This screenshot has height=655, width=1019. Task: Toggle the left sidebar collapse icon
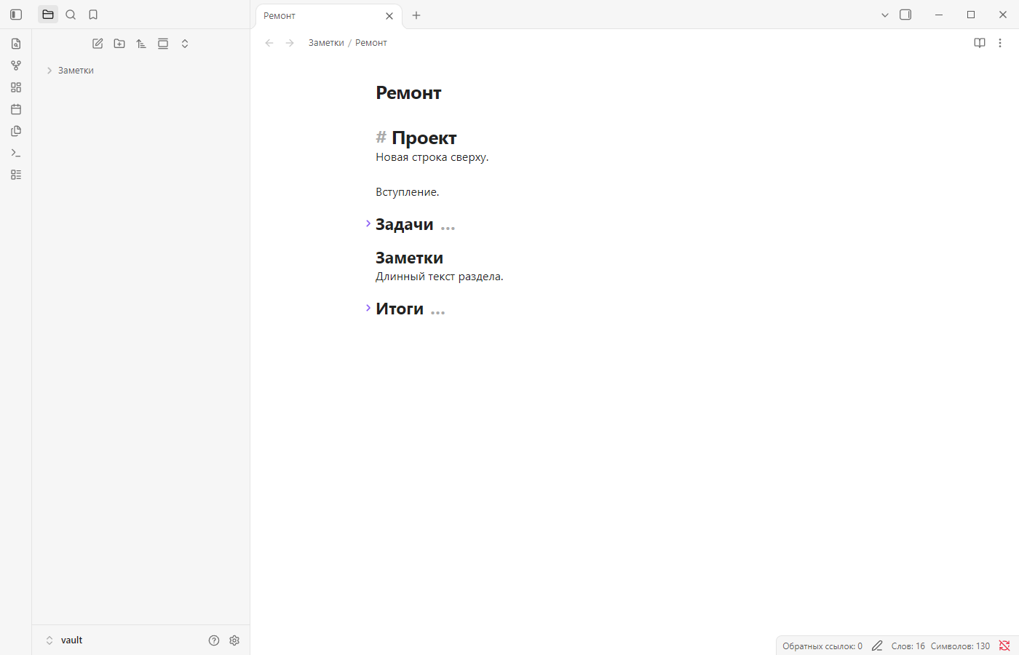coord(16,15)
